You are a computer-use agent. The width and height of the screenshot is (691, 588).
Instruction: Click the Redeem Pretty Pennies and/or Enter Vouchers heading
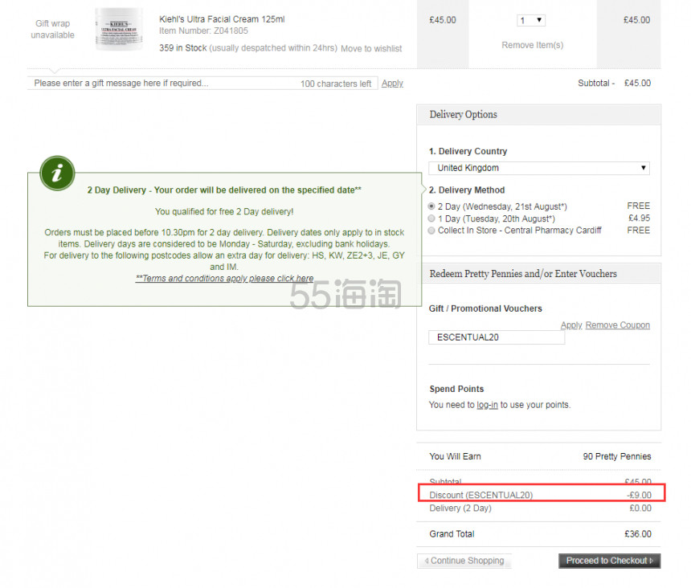pos(523,274)
